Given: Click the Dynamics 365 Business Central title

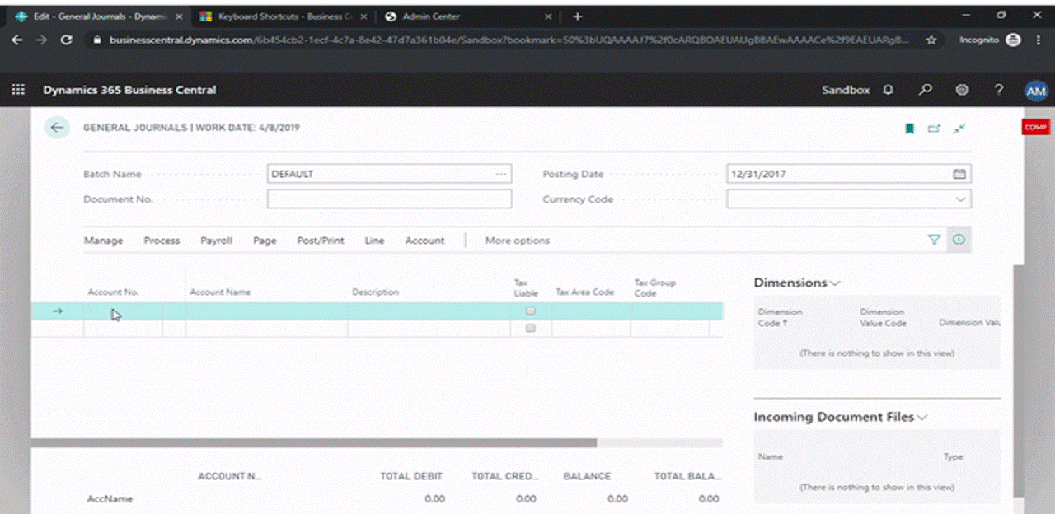Looking at the screenshot, I should click(x=129, y=90).
